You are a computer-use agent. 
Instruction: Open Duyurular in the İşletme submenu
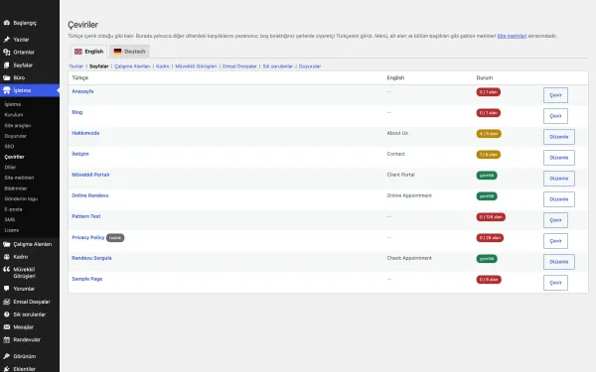pyautogui.click(x=15, y=136)
